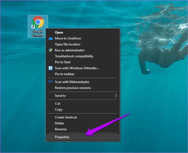Screen dimensions: 188x153
Task: Expand the Send to submenu arrow
Action: coord(116,95)
